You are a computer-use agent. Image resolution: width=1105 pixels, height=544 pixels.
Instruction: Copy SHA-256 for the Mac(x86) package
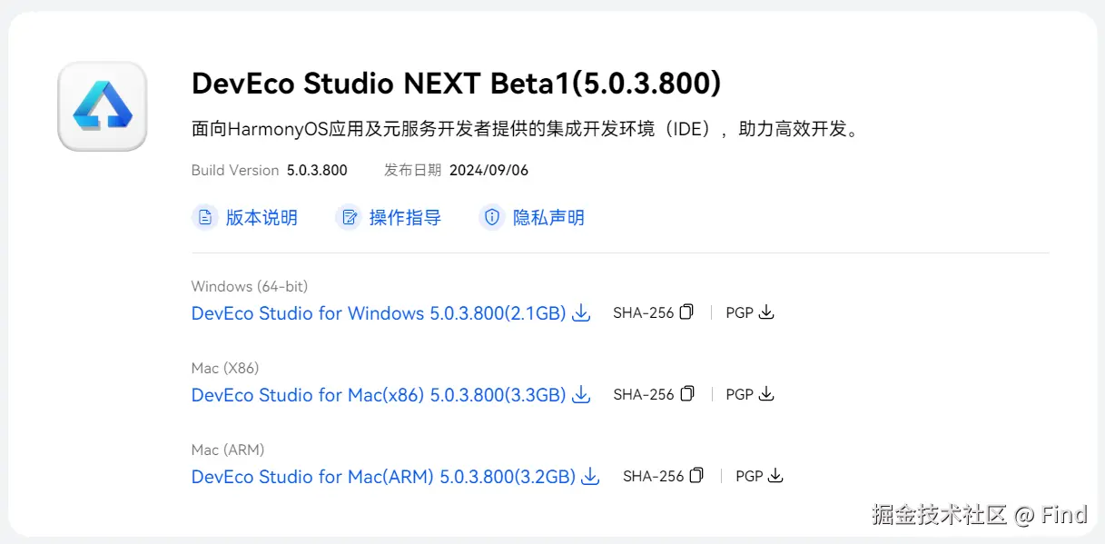click(687, 393)
